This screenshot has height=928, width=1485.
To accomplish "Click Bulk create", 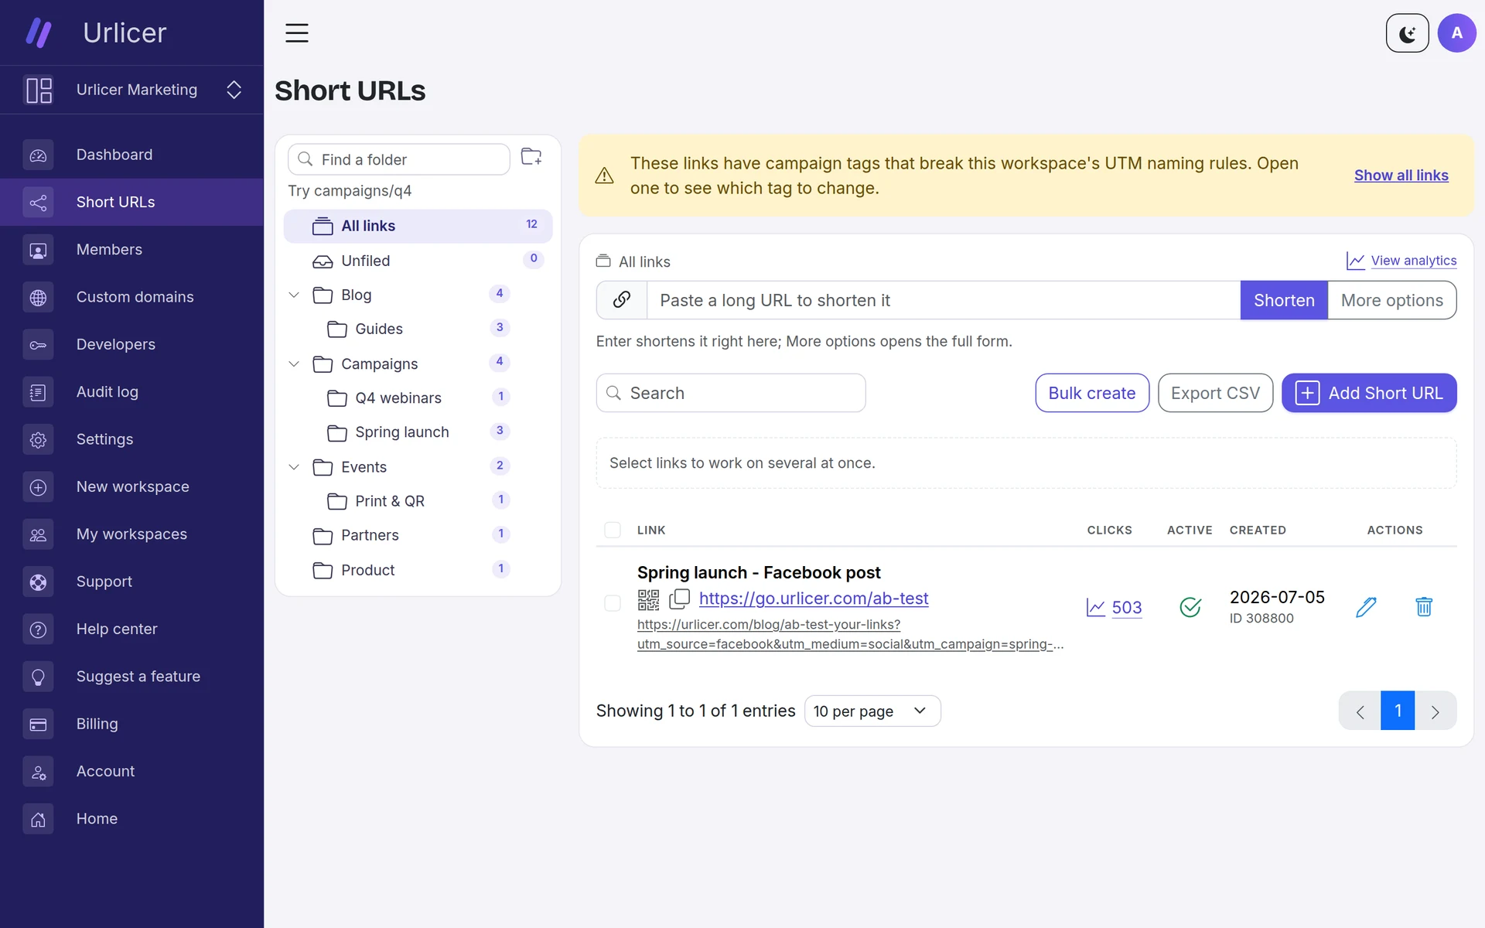I will pos(1092,393).
